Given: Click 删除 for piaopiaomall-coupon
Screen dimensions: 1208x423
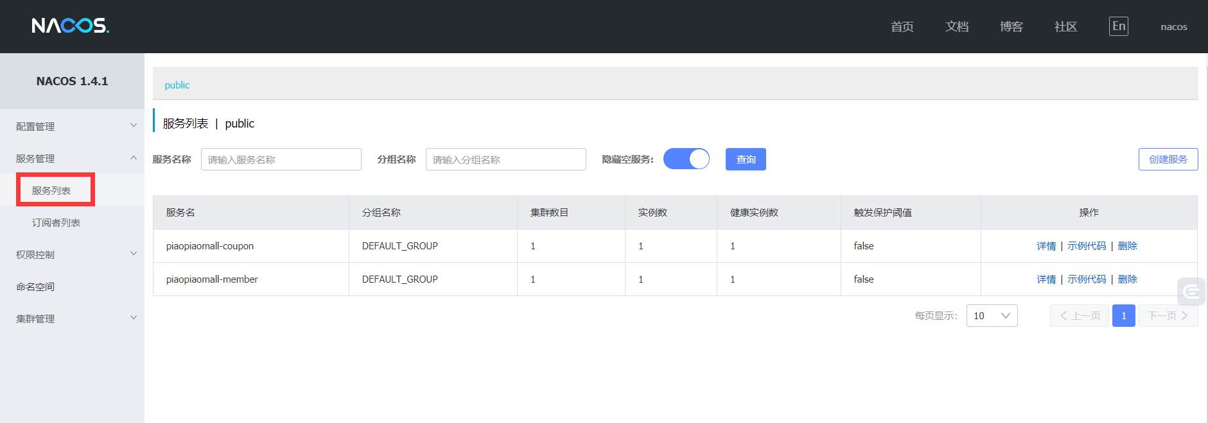Looking at the screenshot, I should tap(1128, 246).
